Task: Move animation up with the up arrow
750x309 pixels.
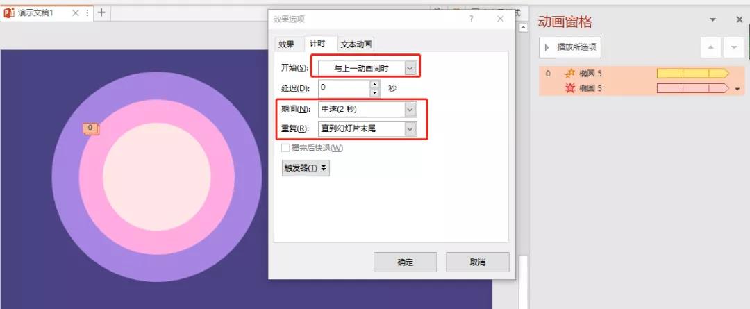Action: coord(711,47)
